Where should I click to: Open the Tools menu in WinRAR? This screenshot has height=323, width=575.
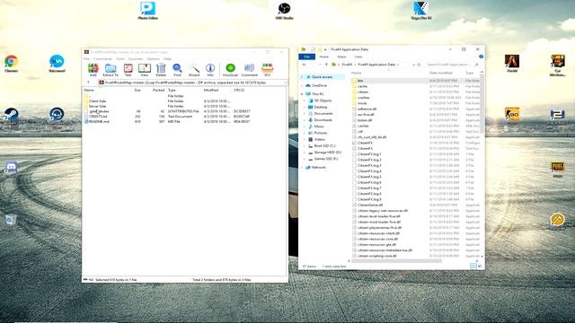click(x=120, y=59)
